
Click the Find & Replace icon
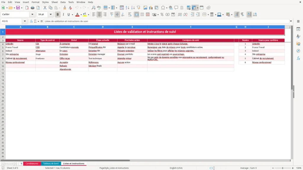[x=93, y=8]
